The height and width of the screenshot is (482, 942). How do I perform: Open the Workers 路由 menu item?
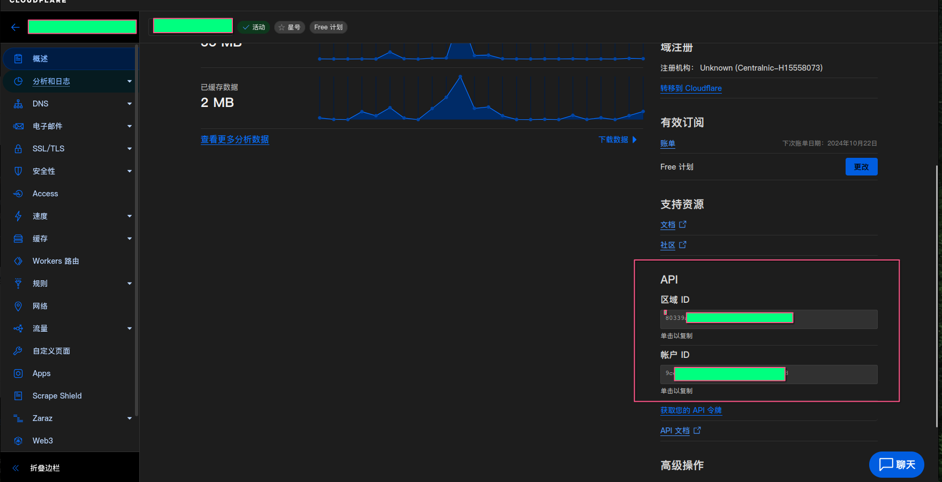point(69,261)
